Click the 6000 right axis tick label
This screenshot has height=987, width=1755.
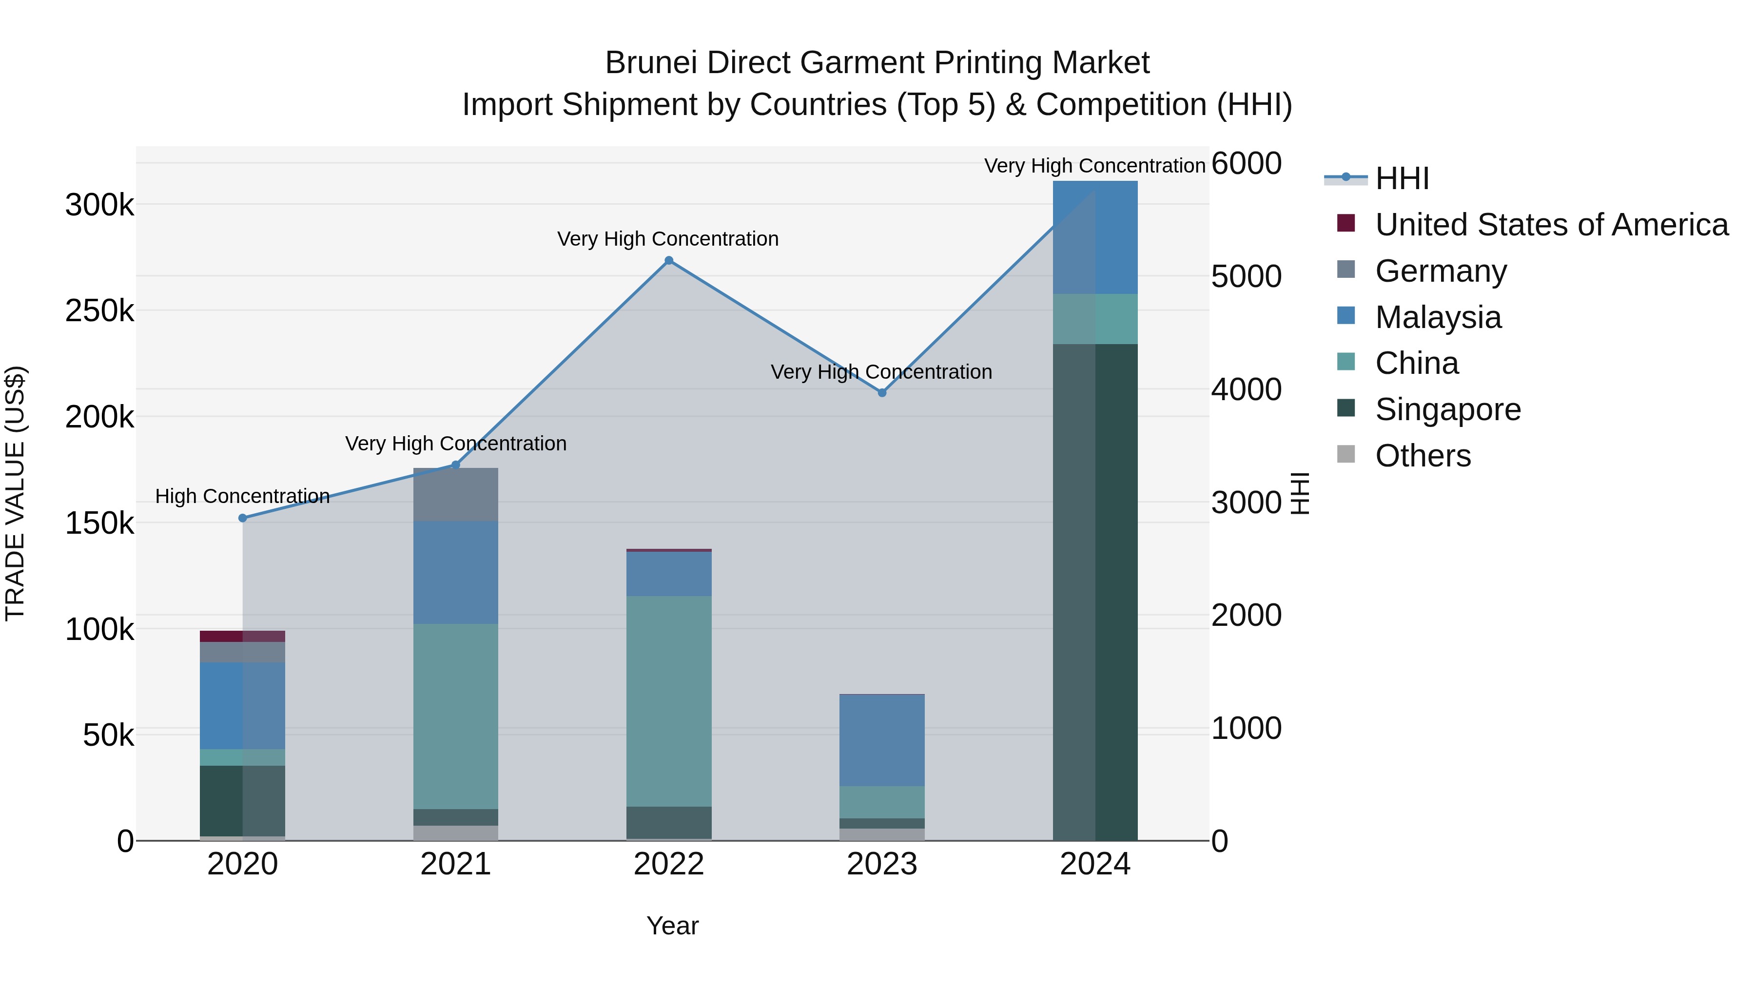(x=1247, y=163)
